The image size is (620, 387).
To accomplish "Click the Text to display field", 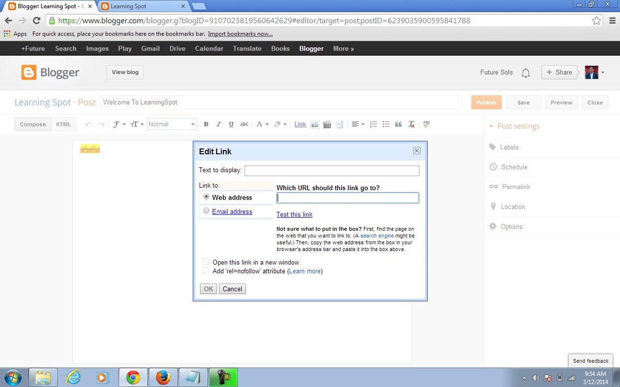I will [x=332, y=170].
